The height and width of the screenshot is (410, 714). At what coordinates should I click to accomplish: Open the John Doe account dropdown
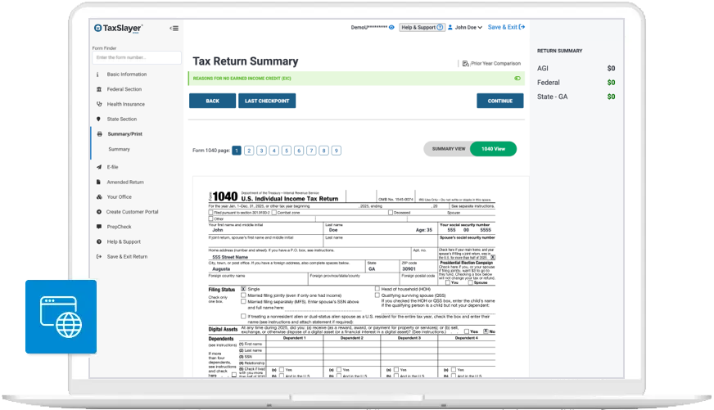tap(465, 27)
